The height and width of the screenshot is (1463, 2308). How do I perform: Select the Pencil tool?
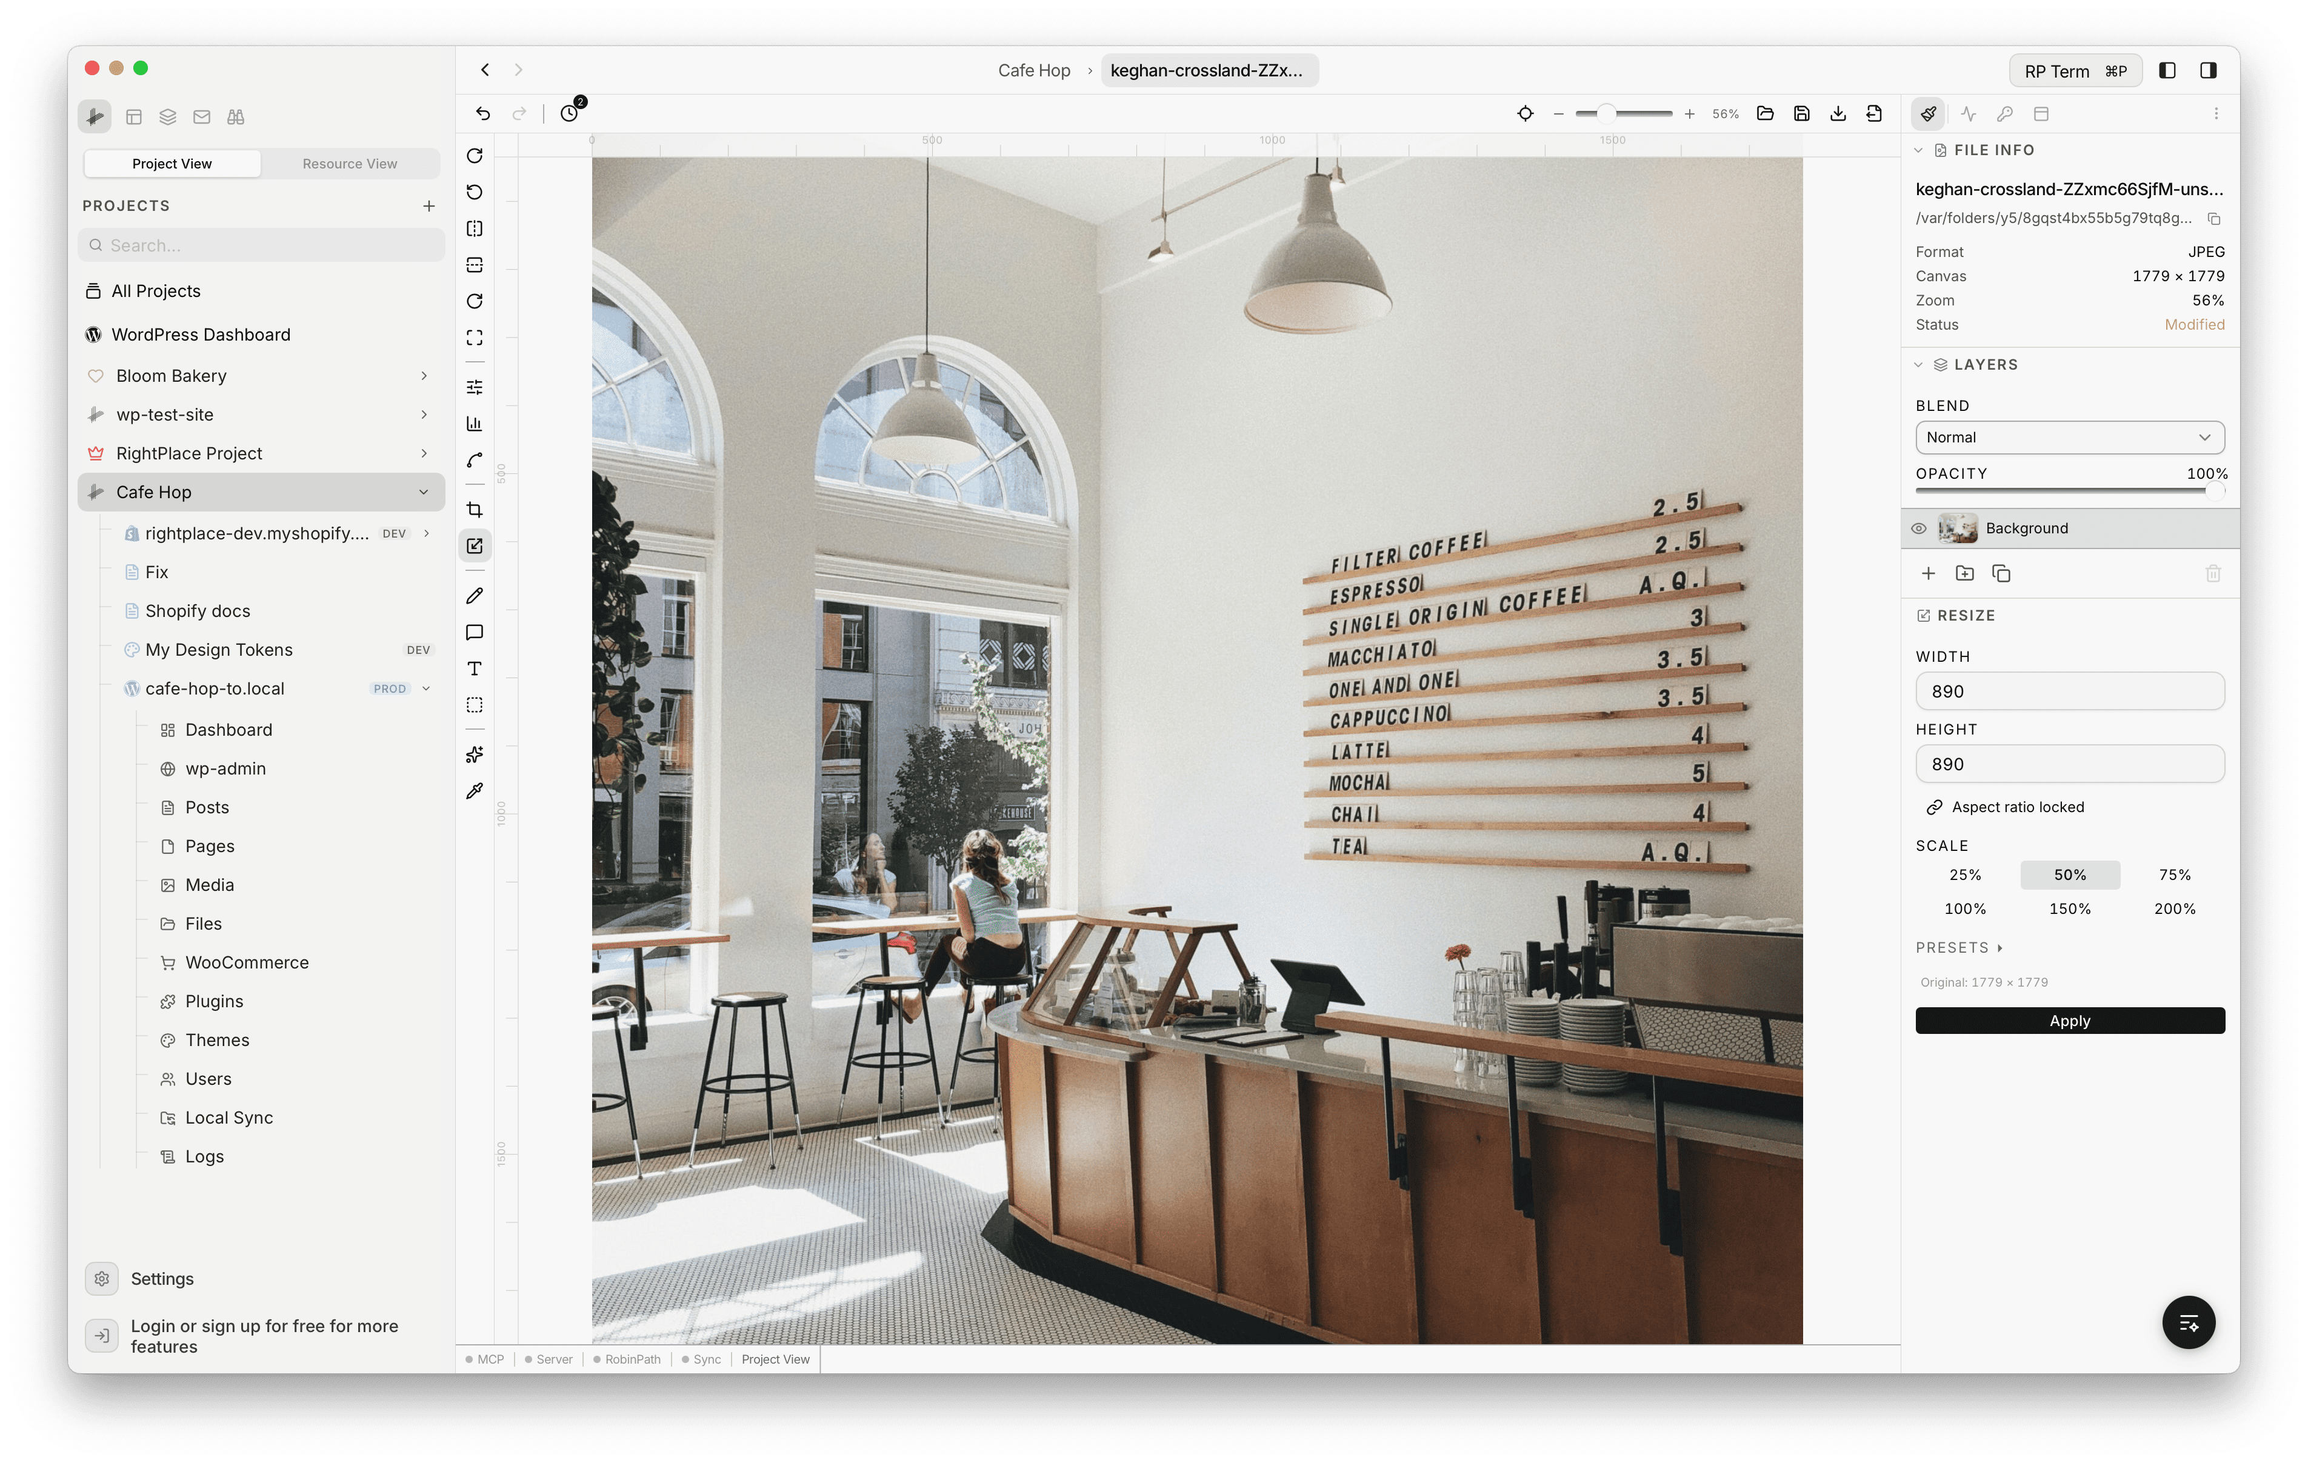click(475, 595)
